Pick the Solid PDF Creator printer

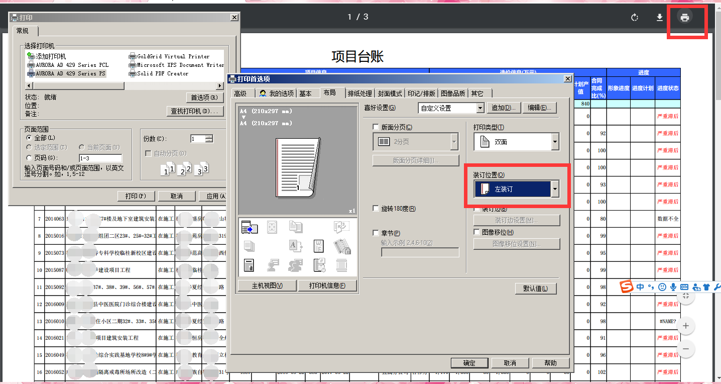tap(159, 73)
